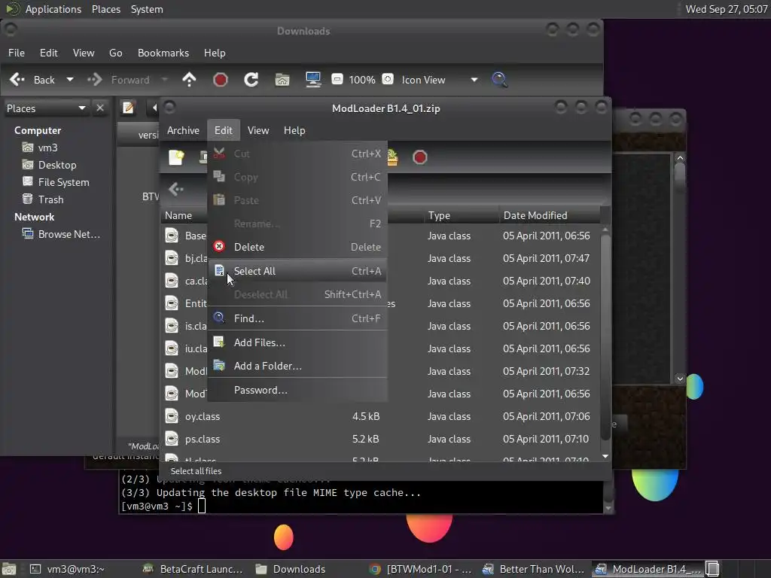Expand the Places sidebar dropdown
Screen dimensions: 771x578
pyautogui.click(x=46, y=108)
